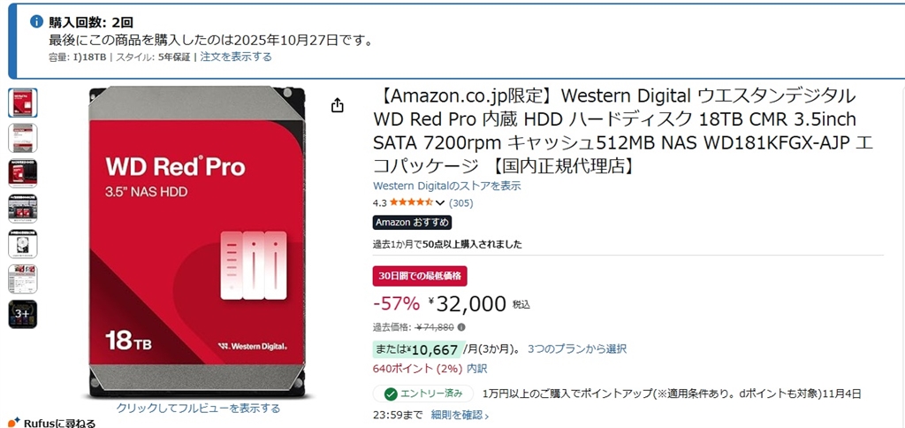Expand 細則を確認 details
905x428 pixels.
point(460,415)
